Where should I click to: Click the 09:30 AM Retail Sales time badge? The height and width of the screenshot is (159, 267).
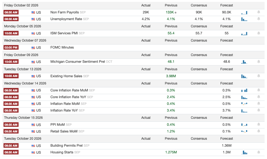(x=11, y=131)
